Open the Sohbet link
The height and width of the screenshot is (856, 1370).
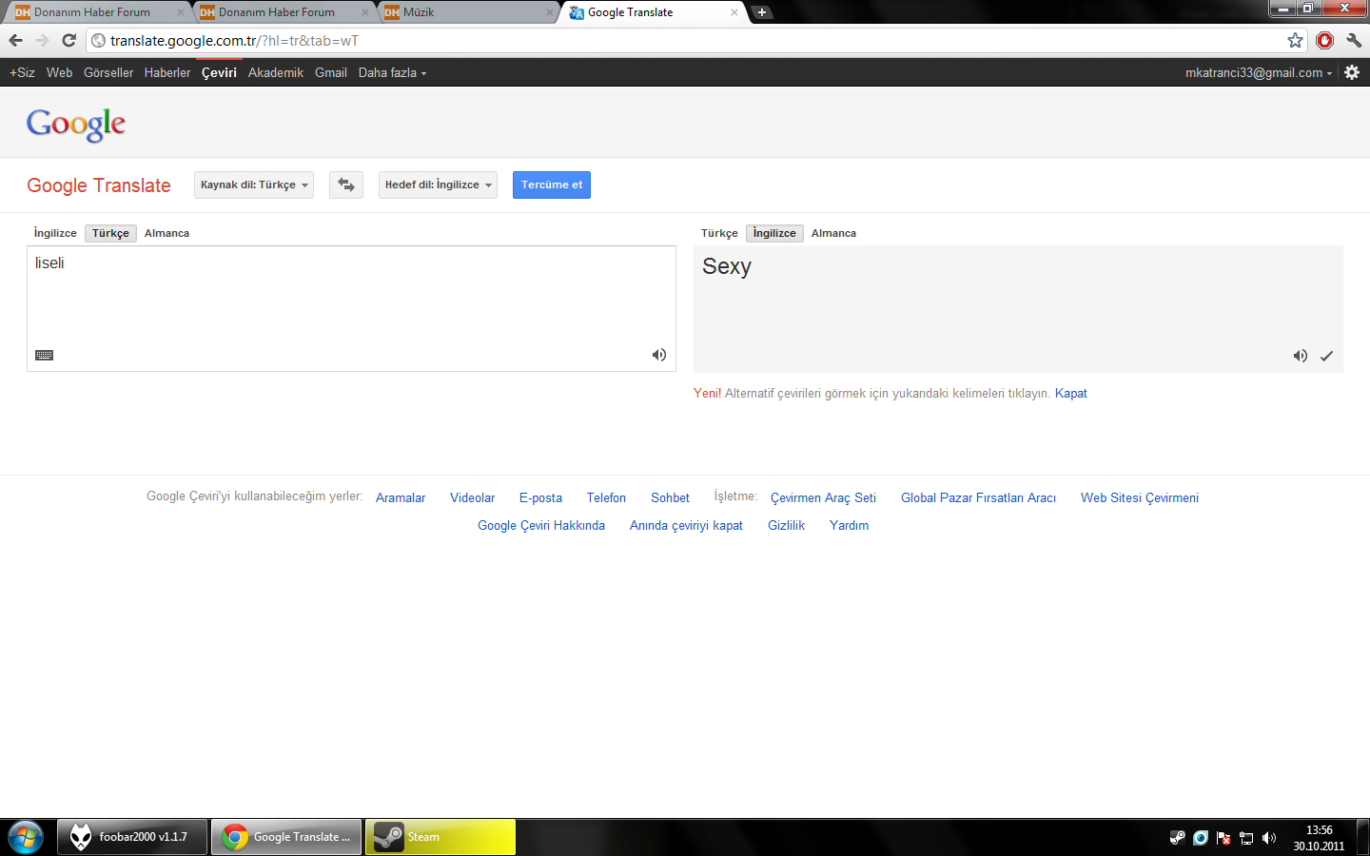[x=670, y=497]
